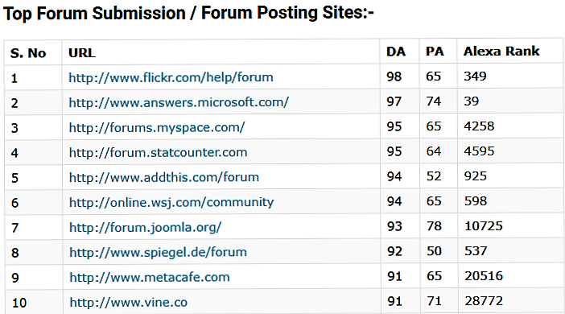Open the answers.microsoft.com link

tap(179, 102)
